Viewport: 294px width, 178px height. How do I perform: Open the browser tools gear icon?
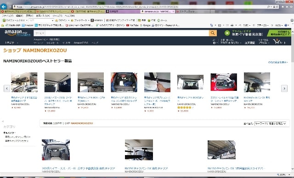tap(291, 7)
